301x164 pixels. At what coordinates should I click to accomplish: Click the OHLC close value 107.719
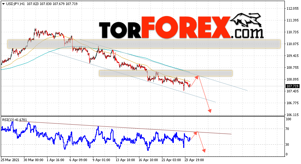71,4
